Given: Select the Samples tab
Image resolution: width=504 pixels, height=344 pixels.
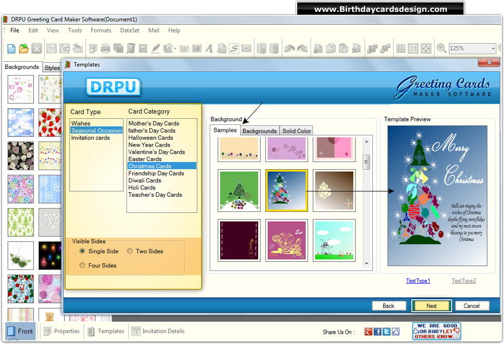Looking at the screenshot, I should pyautogui.click(x=225, y=130).
